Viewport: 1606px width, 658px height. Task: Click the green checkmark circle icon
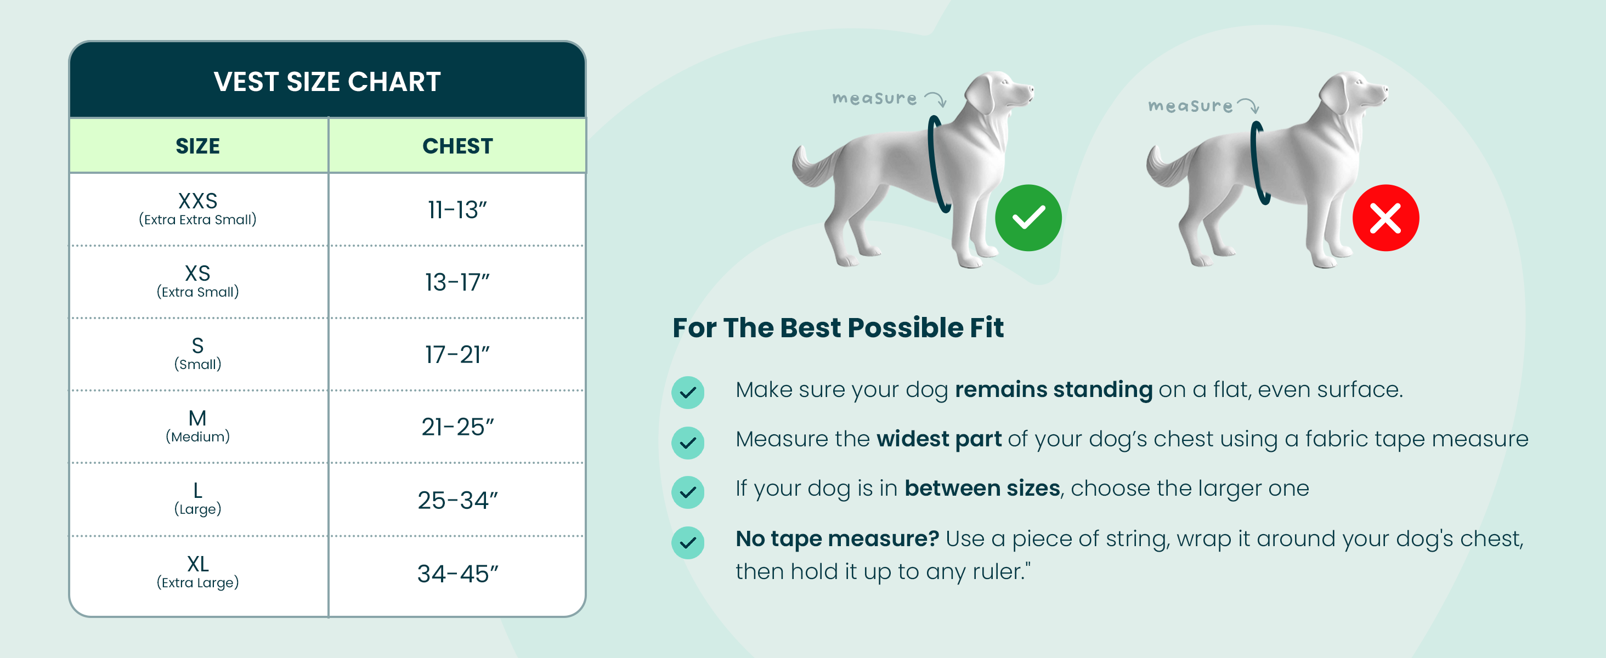1028,218
